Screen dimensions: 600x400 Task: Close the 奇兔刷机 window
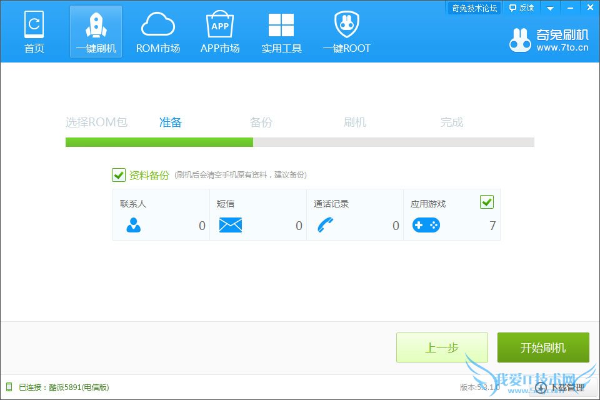590,7
